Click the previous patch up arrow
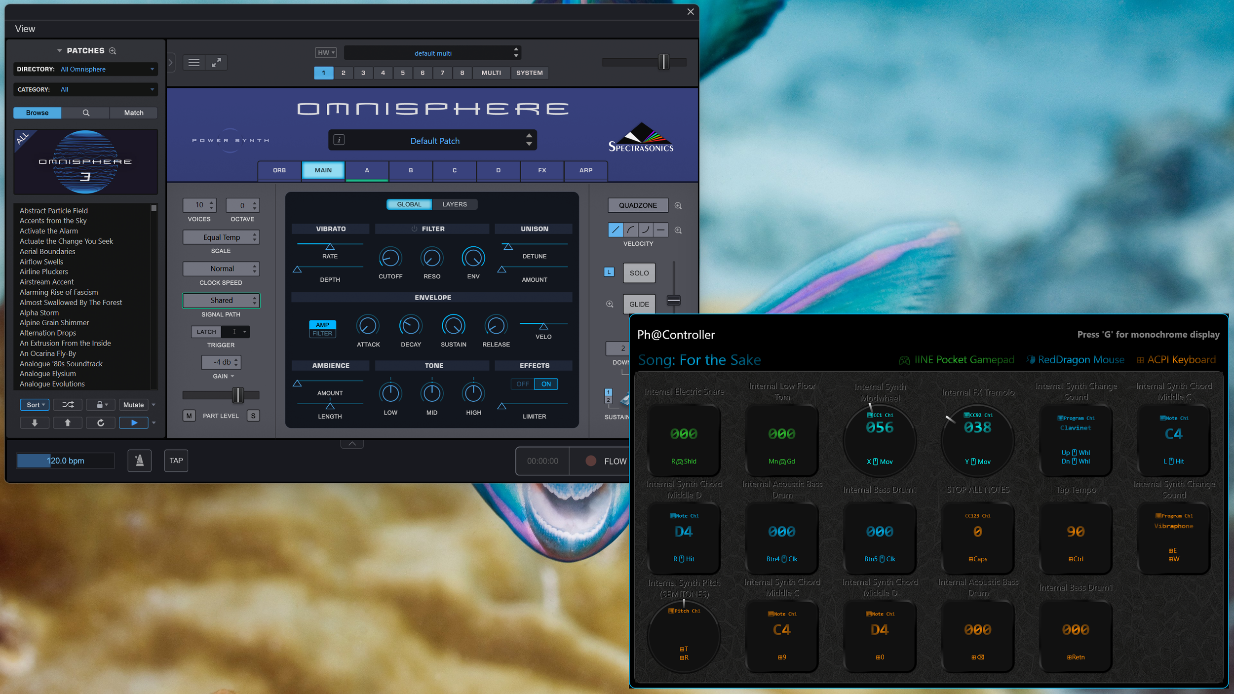This screenshot has height=694, width=1234. [68, 423]
